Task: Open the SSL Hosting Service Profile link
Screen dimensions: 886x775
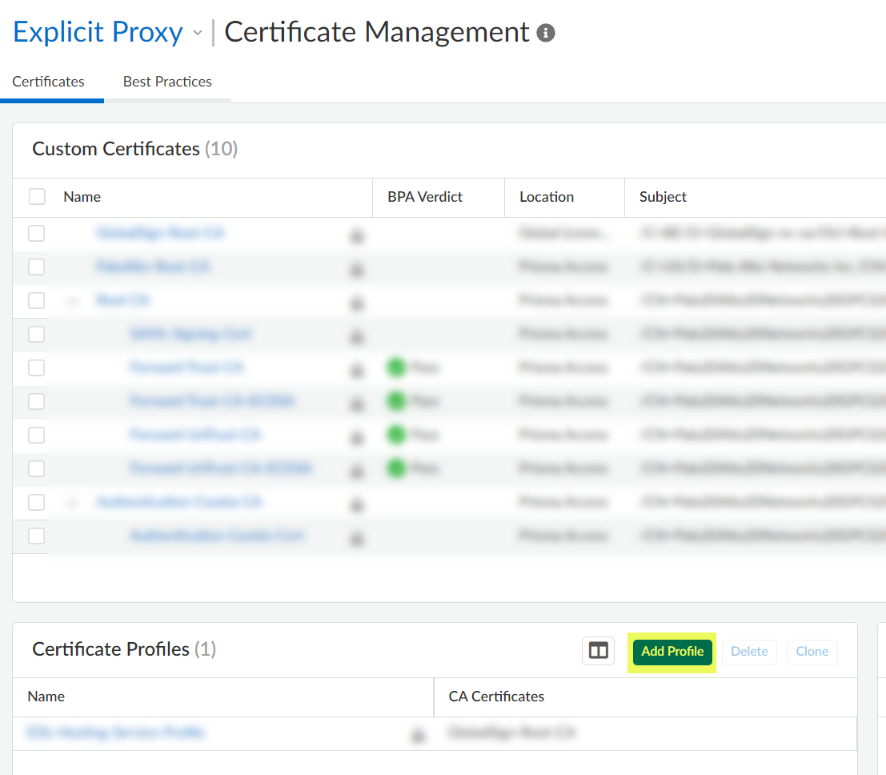Action: pos(116,733)
